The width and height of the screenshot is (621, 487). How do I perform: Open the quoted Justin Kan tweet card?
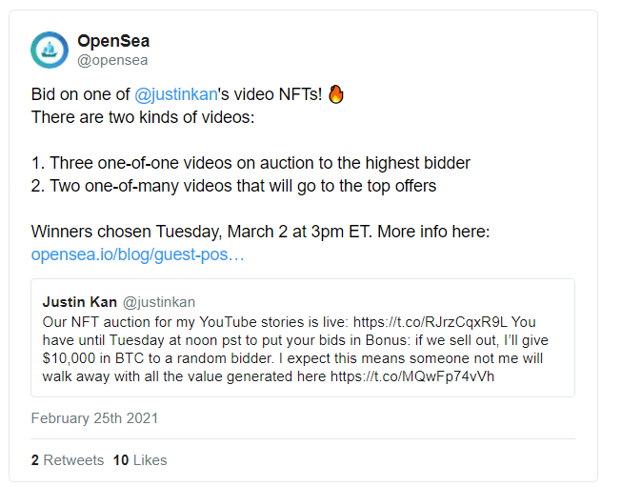[303, 338]
